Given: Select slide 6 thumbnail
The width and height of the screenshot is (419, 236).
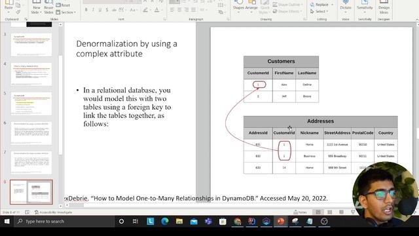Looking at the screenshot, I should [x=31, y=133].
